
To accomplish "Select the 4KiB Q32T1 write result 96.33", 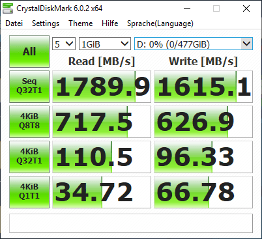I will coord(203,157).
